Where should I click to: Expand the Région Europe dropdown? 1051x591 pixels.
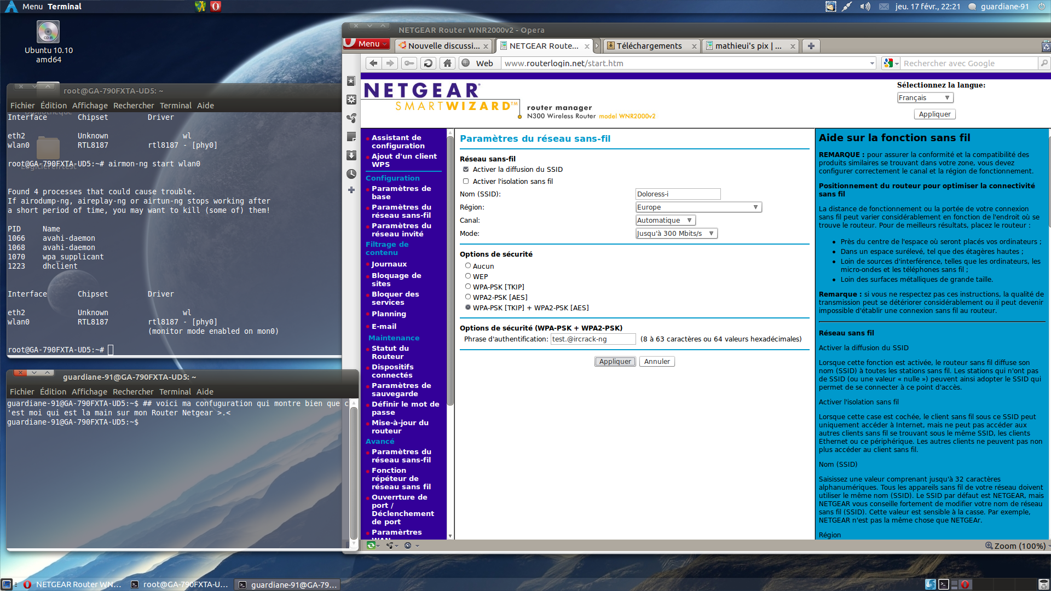click(698, 207)
